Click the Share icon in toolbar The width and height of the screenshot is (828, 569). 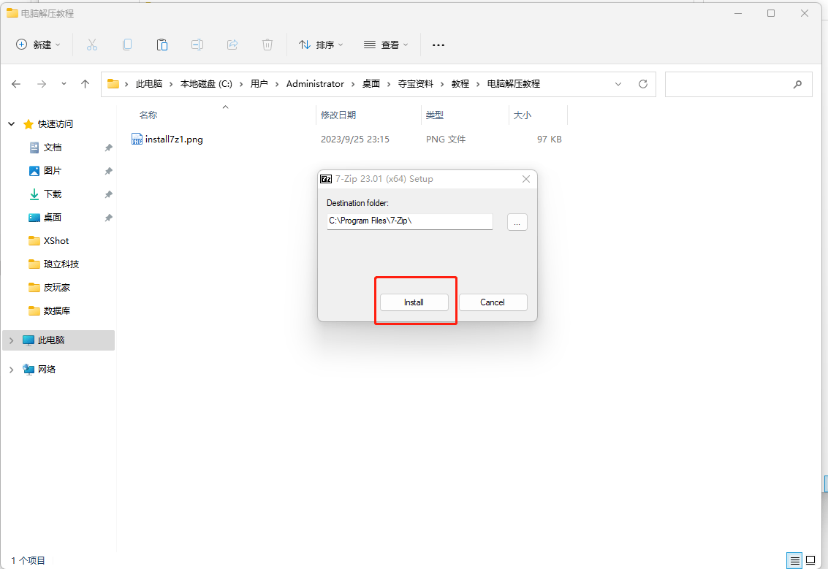click(232, 45)
